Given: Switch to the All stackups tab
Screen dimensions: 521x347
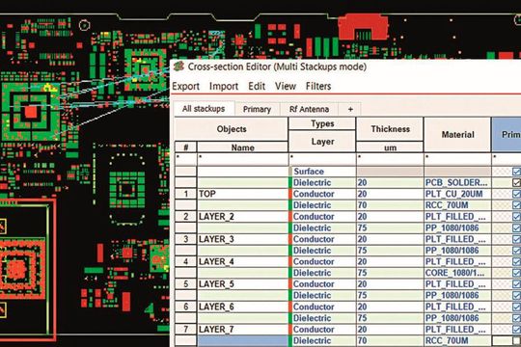Looking at the screenshot, I should 204,109.
